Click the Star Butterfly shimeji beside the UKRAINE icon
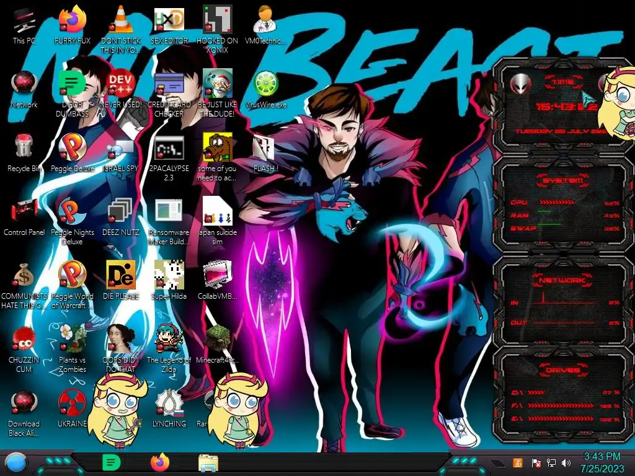Screen dimensions: 635x476 (118, 410)
